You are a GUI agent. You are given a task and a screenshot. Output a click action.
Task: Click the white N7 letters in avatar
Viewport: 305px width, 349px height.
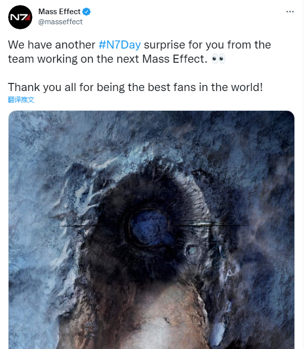[17, 17]
